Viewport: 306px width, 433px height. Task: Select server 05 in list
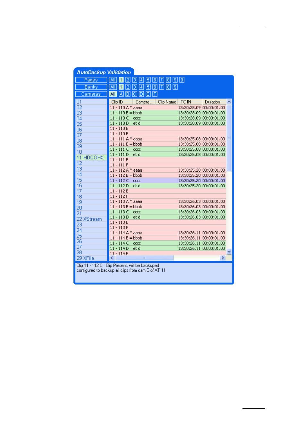click(91, 124)
